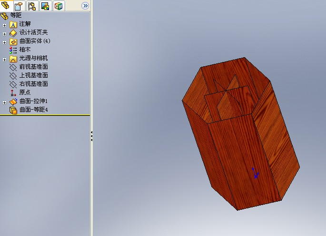Click the 曲面实体 surface bodies folder icon
This screenshot has height=236, width=326.
(13, 42)
